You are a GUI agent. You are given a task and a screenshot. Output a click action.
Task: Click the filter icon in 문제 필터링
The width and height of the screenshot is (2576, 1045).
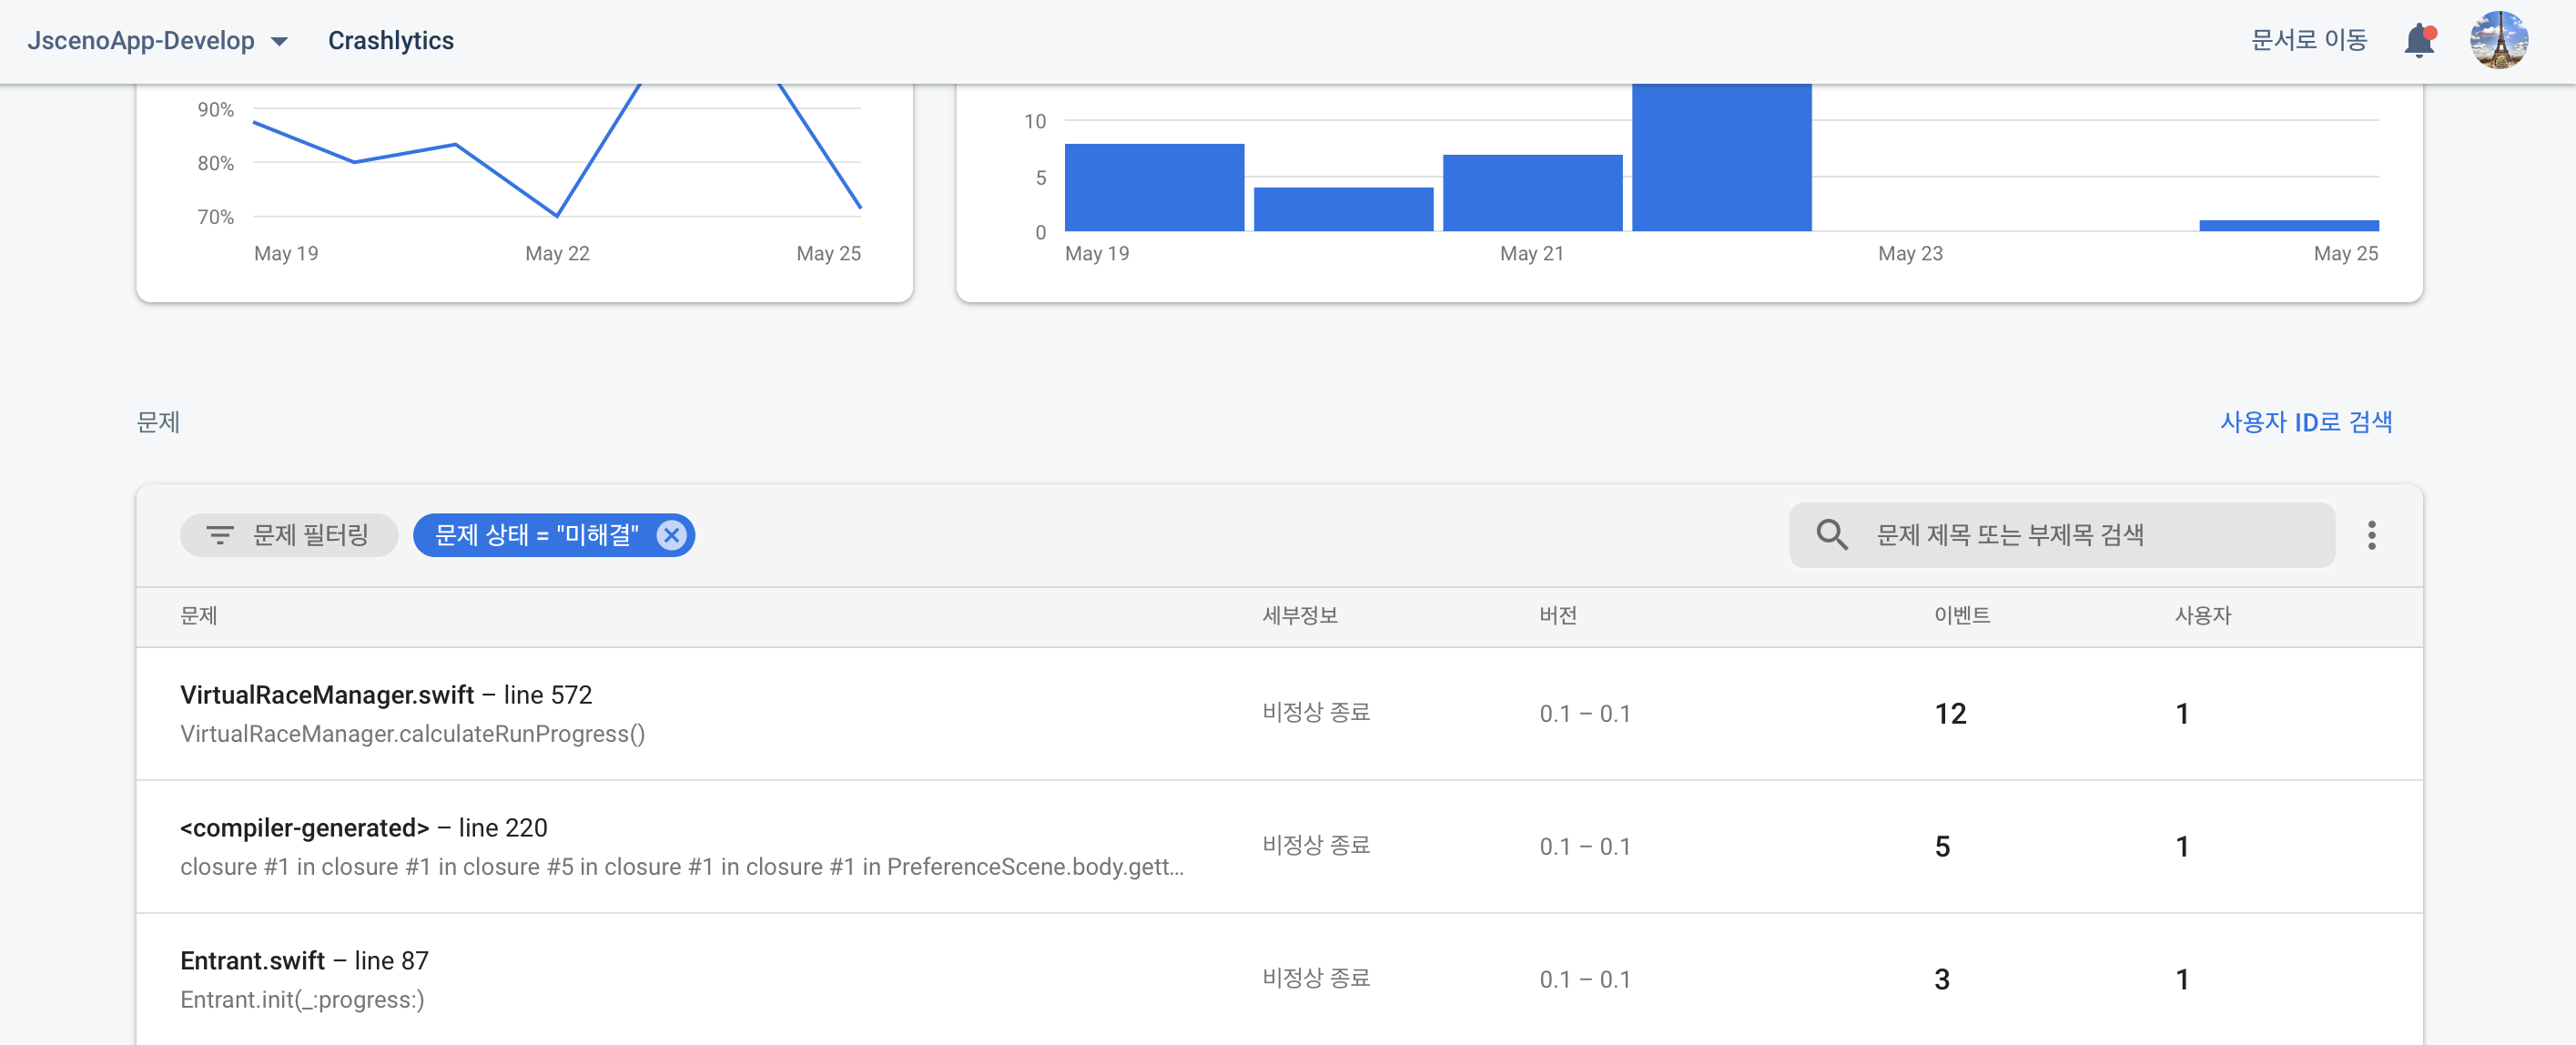pos(220,535)
